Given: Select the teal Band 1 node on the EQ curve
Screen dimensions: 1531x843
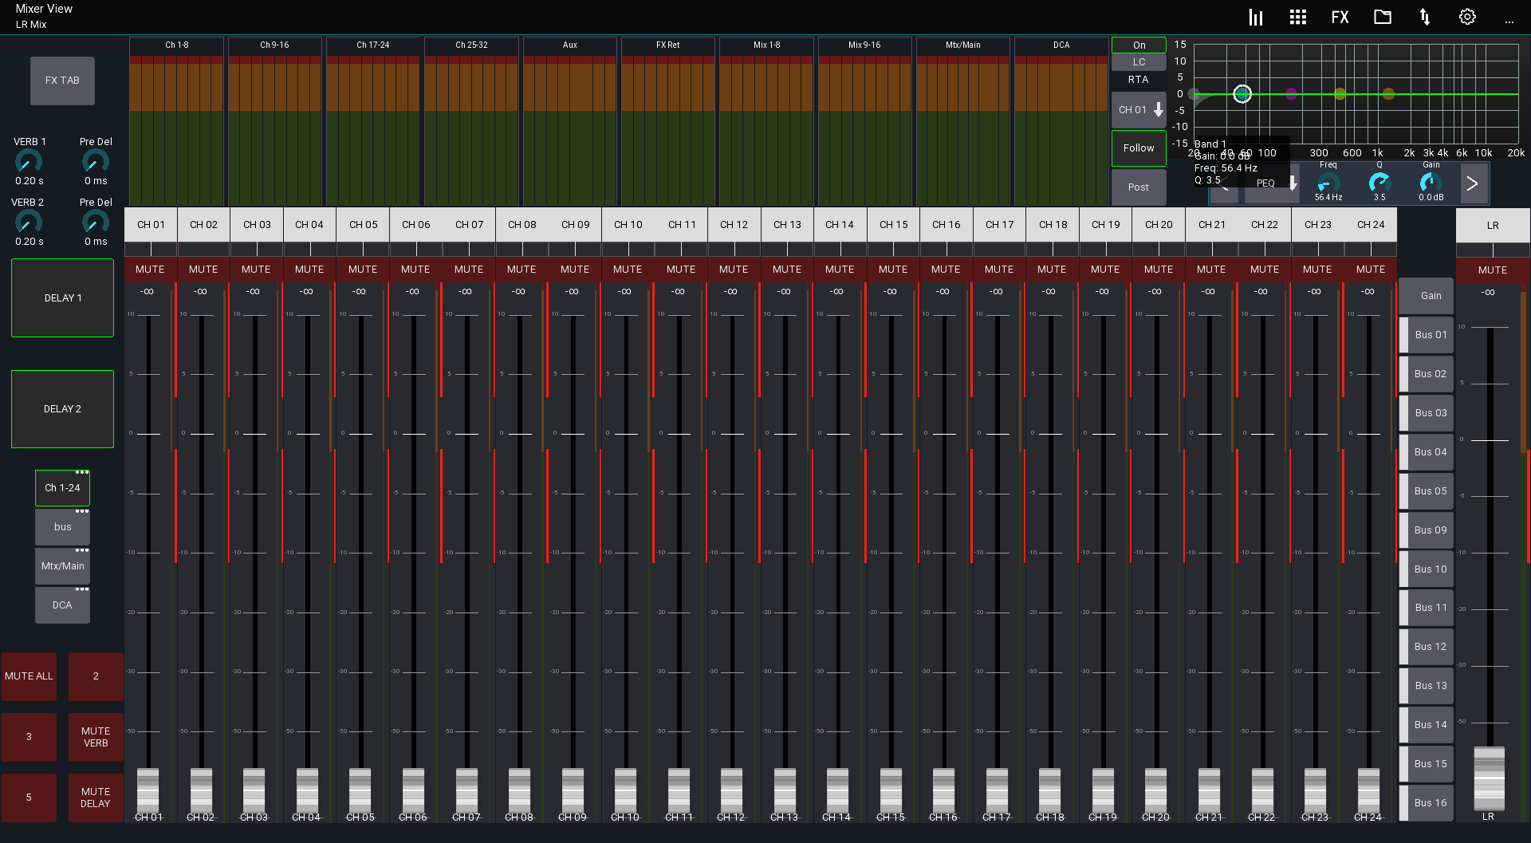Looking at the screenshot, I should click(1243, 94).
